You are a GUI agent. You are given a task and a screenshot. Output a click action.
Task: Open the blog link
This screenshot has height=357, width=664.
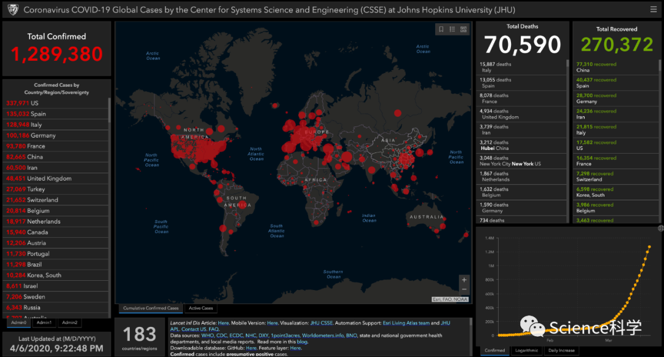302,342
